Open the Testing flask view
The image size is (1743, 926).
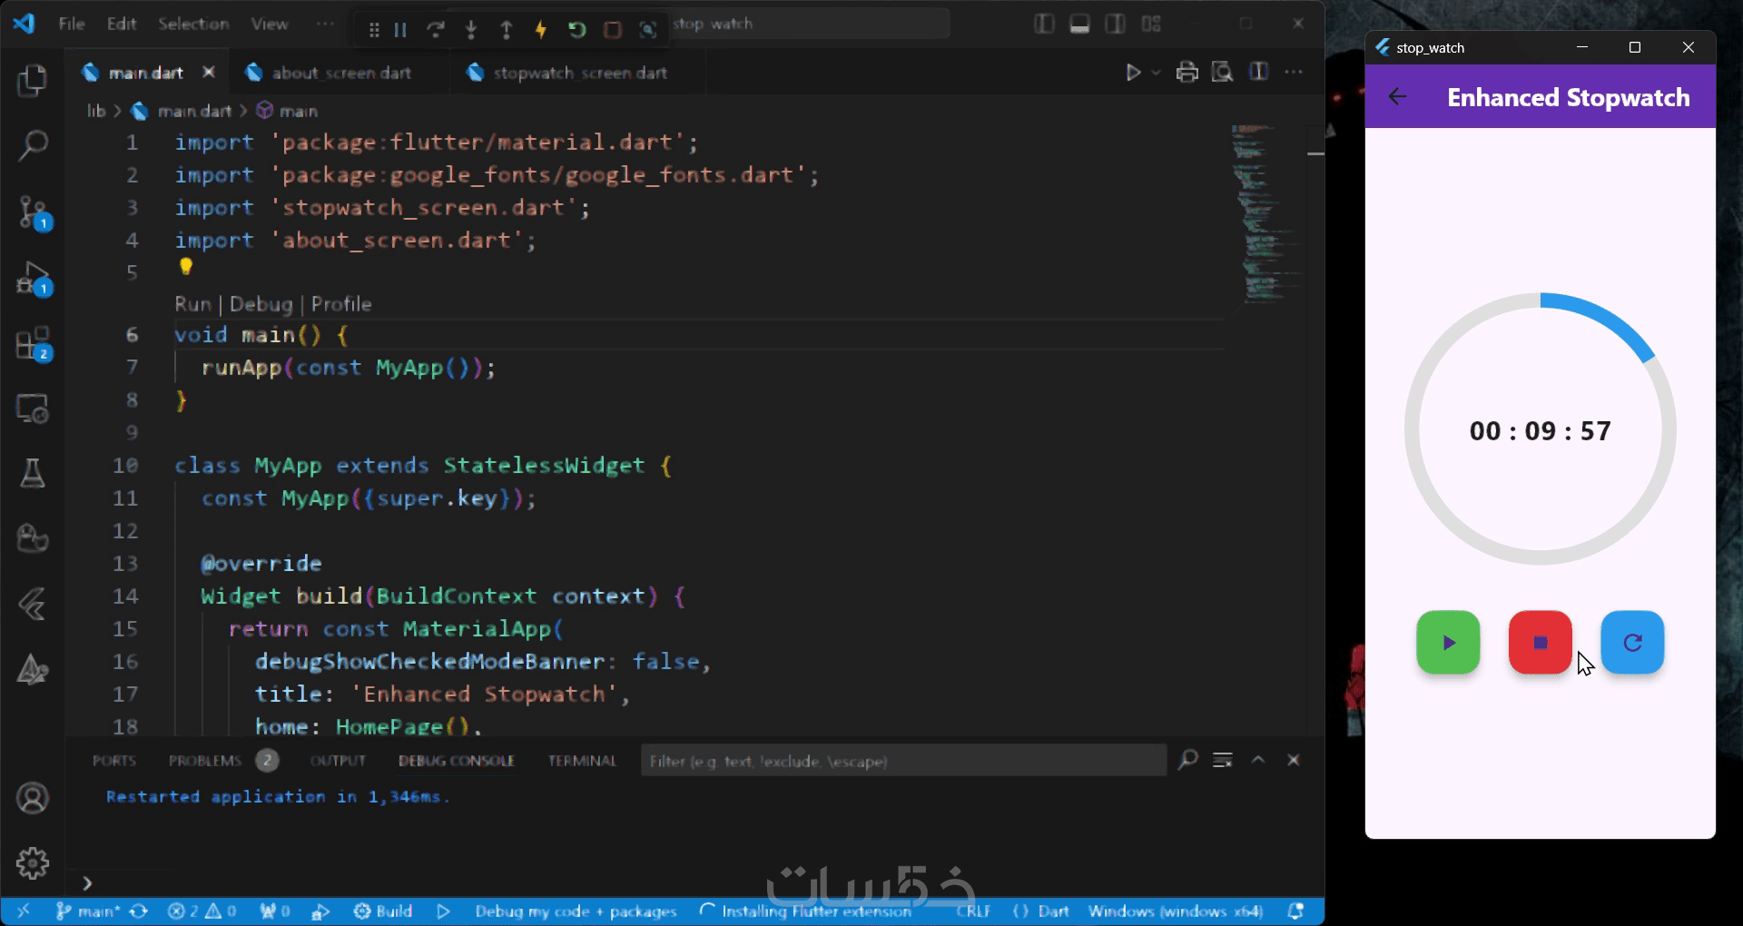[33, 473]
